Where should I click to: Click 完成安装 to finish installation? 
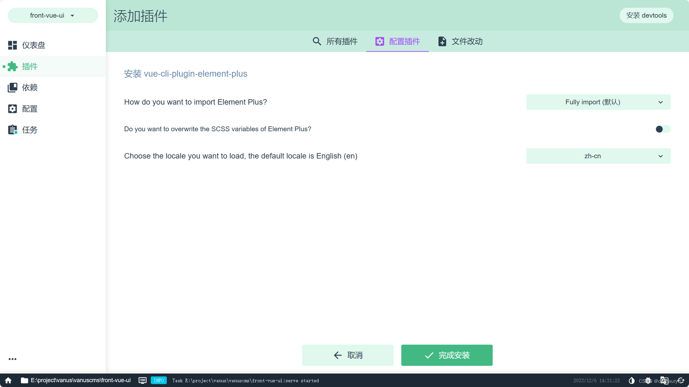(x=446, y=355)
